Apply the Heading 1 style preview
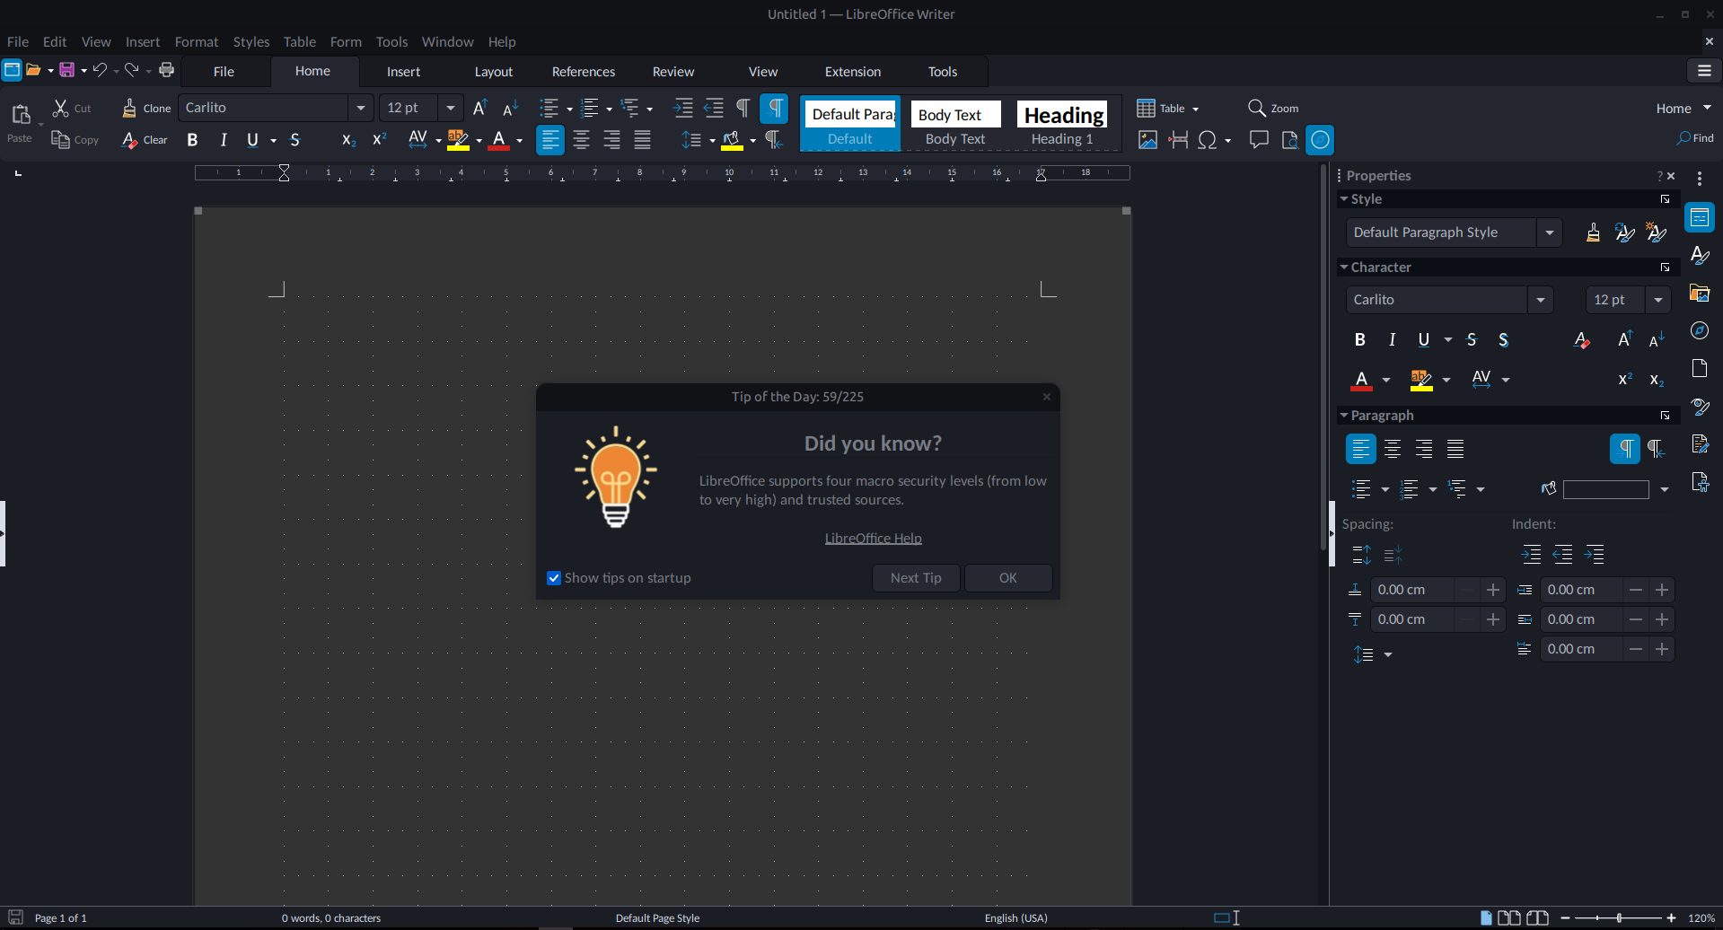The height and width of the screenshot is (930, 1723). pyautogui.click(x=1062, y=124)
